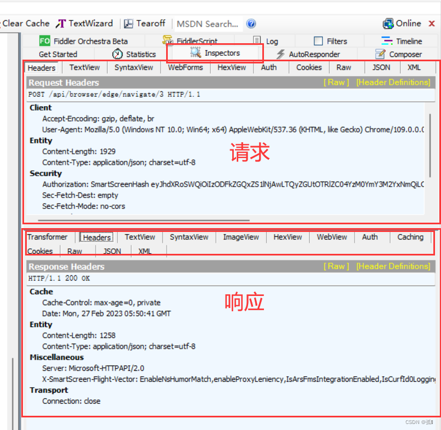Screen dimensions: 441x430
Task: Open the Statistics panel icon
Action: pos(117,54)
